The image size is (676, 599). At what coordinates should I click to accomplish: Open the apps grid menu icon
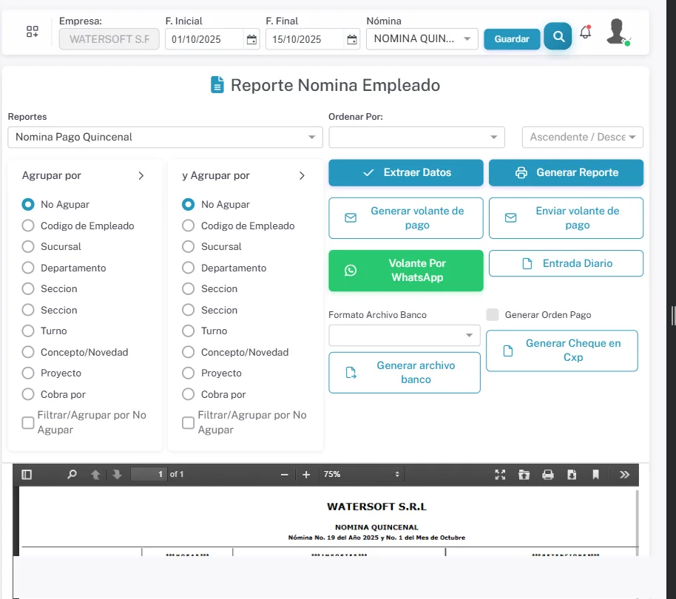tap(33, 32)
